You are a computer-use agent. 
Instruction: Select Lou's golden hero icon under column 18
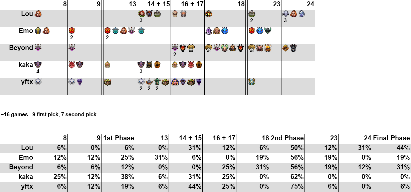coord(209,14)
